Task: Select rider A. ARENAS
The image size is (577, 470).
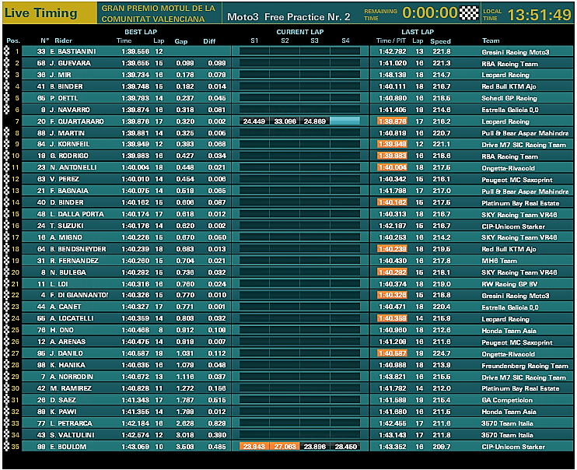Action: (x=68, y=342)
